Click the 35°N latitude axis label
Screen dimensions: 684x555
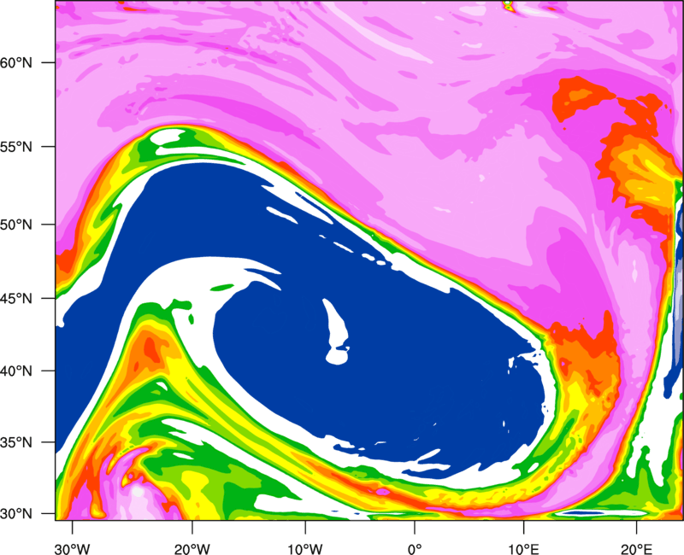tap(16, 442)
